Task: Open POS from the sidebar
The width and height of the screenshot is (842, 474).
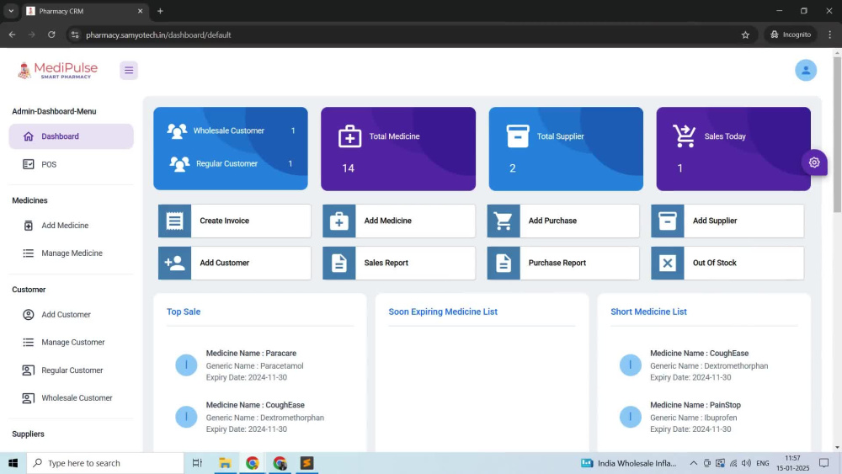Action: pyautogui.click(x=71, y=164)
